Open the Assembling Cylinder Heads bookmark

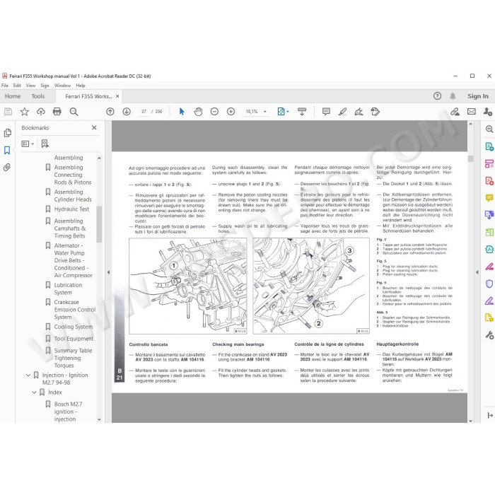73,195
